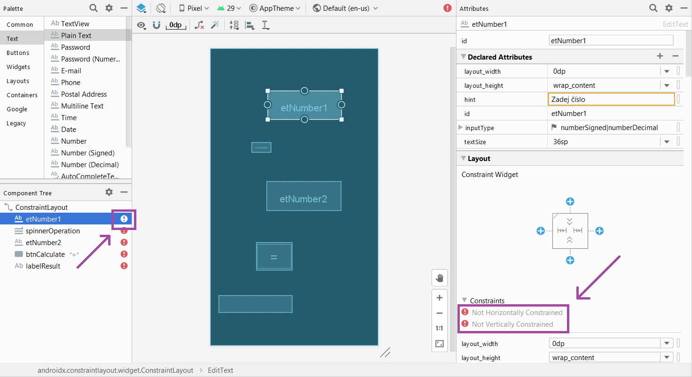Select the Buttons palette category

18,53
